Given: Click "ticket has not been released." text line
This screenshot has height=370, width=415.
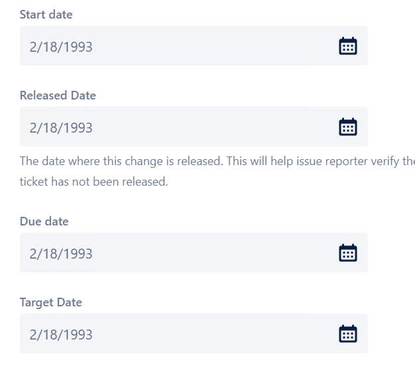Looking at the screenshot, I should pyautogui.click(x=94, y=182).
